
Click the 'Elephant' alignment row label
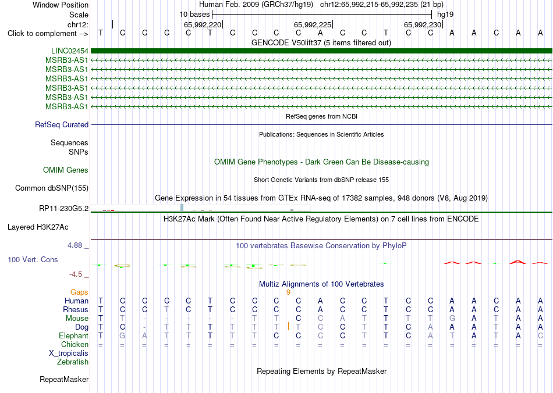pos(73,335)
